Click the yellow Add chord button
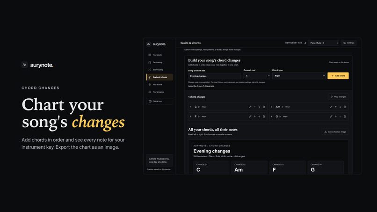Image resolution: width=377 pixels, height=212 pixels. click(x=338, y=76)
